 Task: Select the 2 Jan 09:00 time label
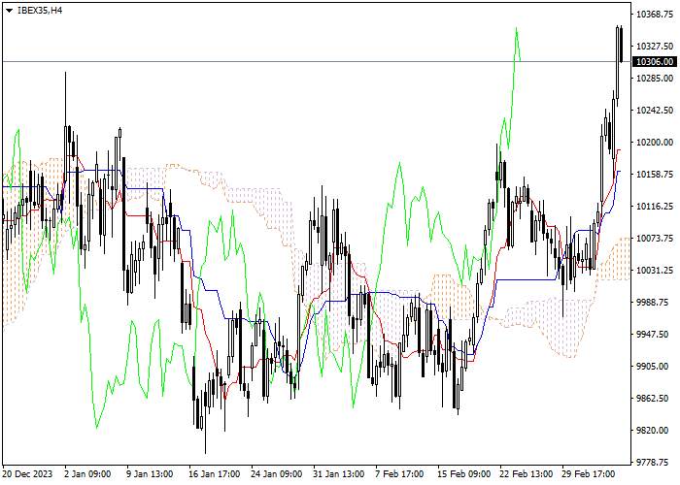[87, 473]
